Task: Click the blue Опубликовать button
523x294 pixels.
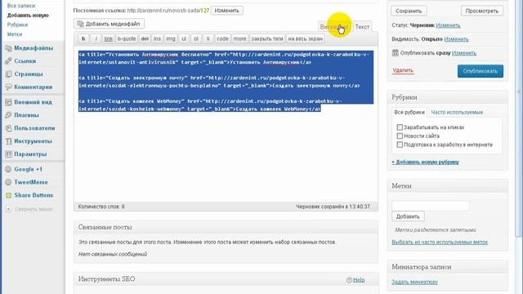Action: pos(481,71)
